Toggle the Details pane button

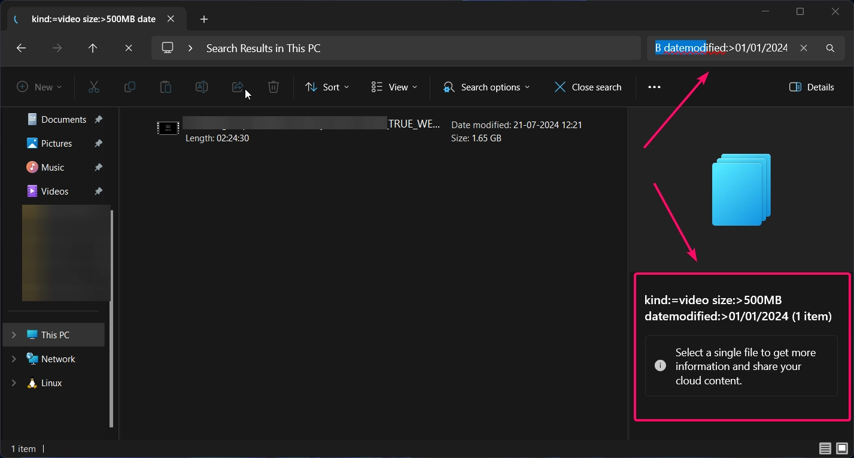coord(812,87)
